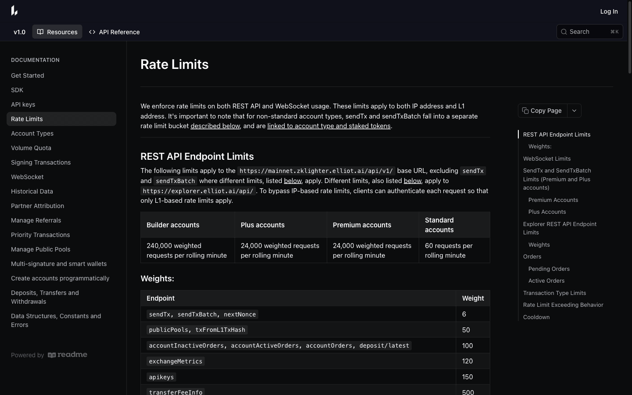
Task: Open Manage Referrals page
Action: pyautogui.click(x=61, y=220)
